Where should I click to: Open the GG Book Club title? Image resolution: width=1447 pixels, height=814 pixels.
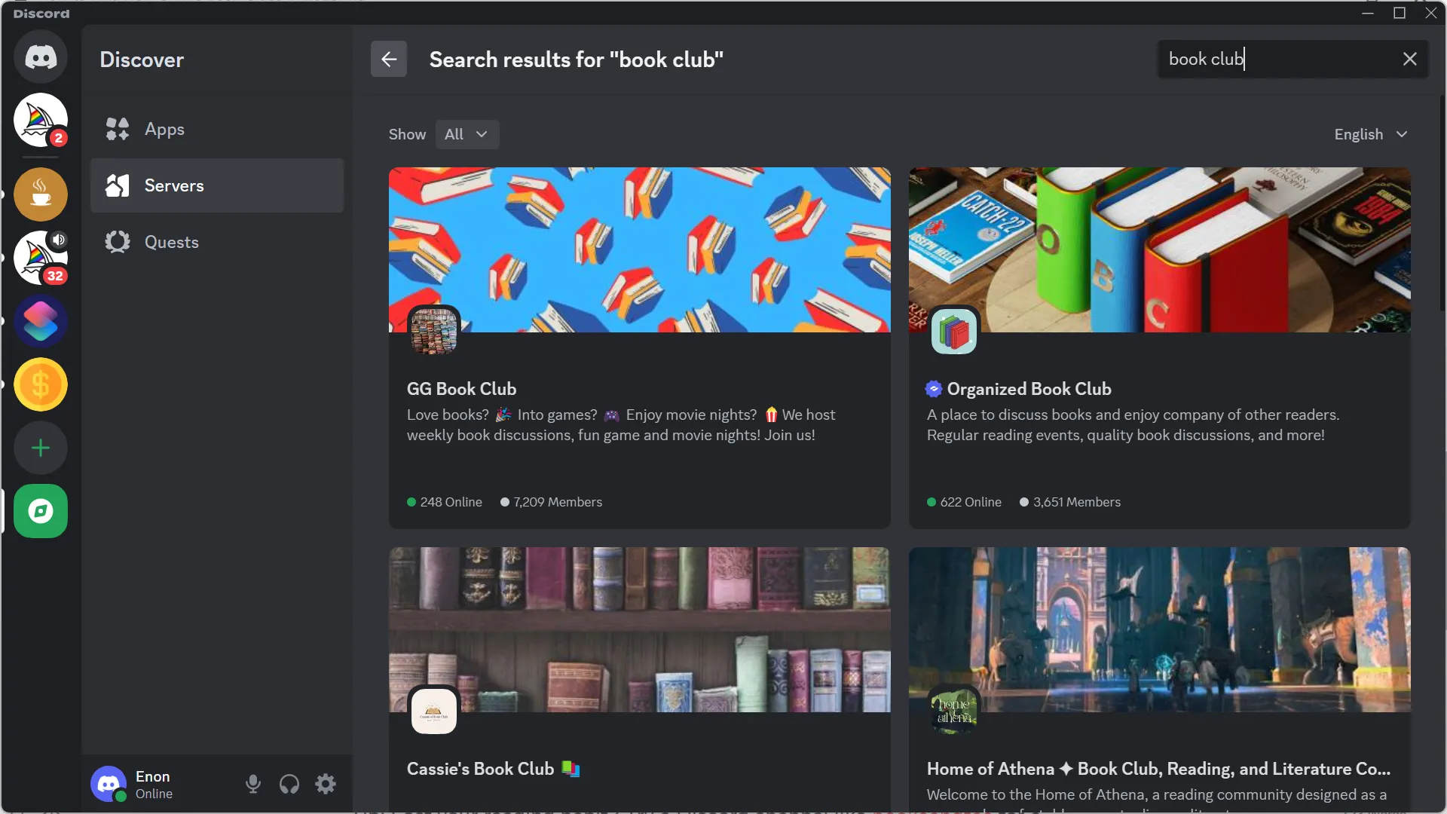click(x=461, y=389)
